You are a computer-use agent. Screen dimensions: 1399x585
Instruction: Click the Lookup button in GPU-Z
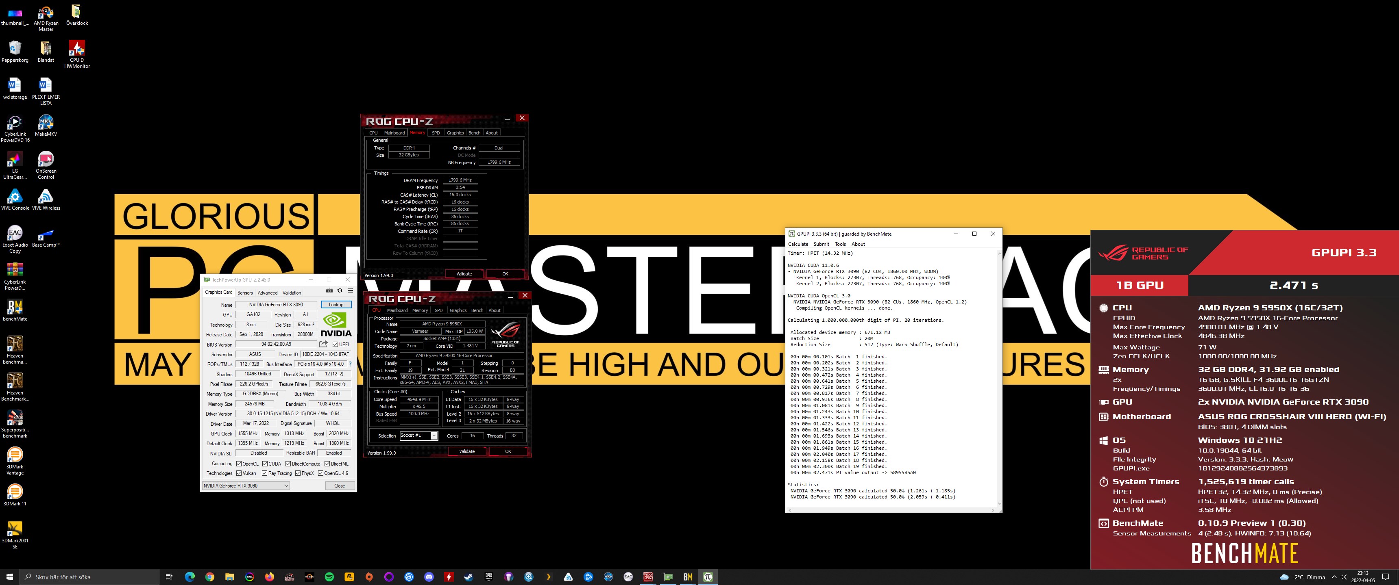[336, 304]
